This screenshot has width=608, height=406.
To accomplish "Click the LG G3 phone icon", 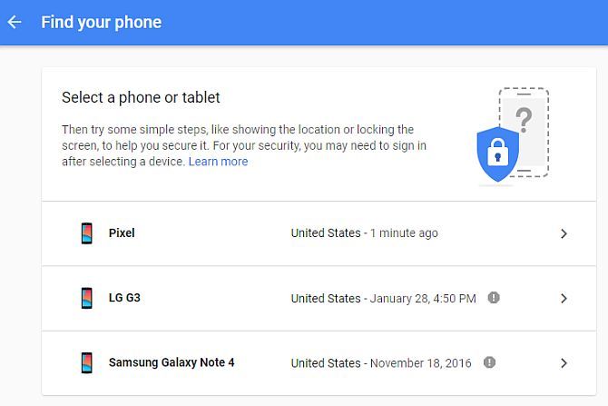I will 87,298.
